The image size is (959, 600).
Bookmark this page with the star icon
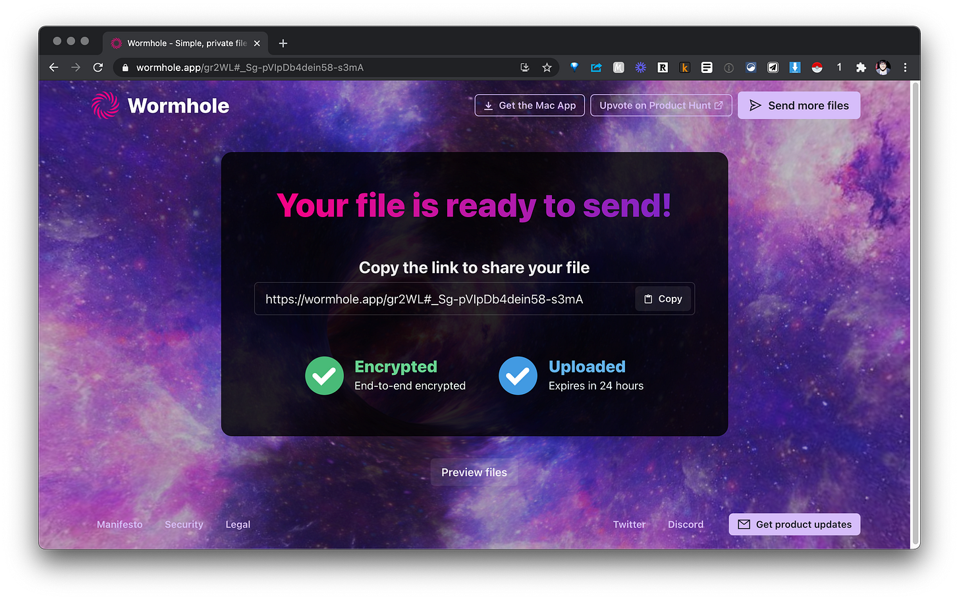click(547, 67)
